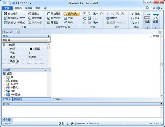Open the zoom out dropdown arrow
Viewport: 165px width, 127px height.
pos(97,18)
